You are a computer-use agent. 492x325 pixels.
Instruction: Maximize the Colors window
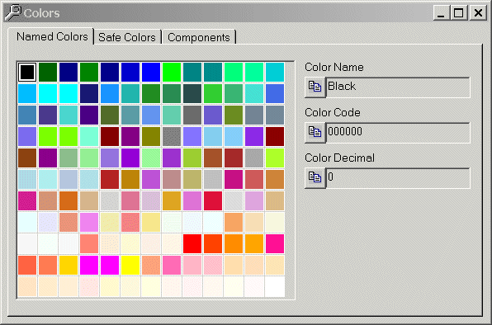coord(458,13)
